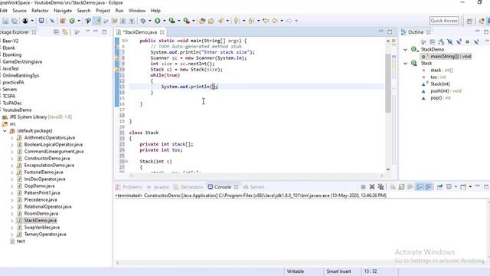Open the Outline view menu triangle

pos(487,41)
